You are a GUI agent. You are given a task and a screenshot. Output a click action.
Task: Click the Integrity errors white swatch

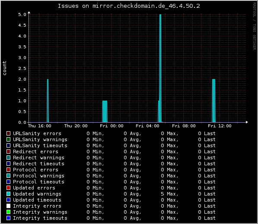tap(8, 206)
